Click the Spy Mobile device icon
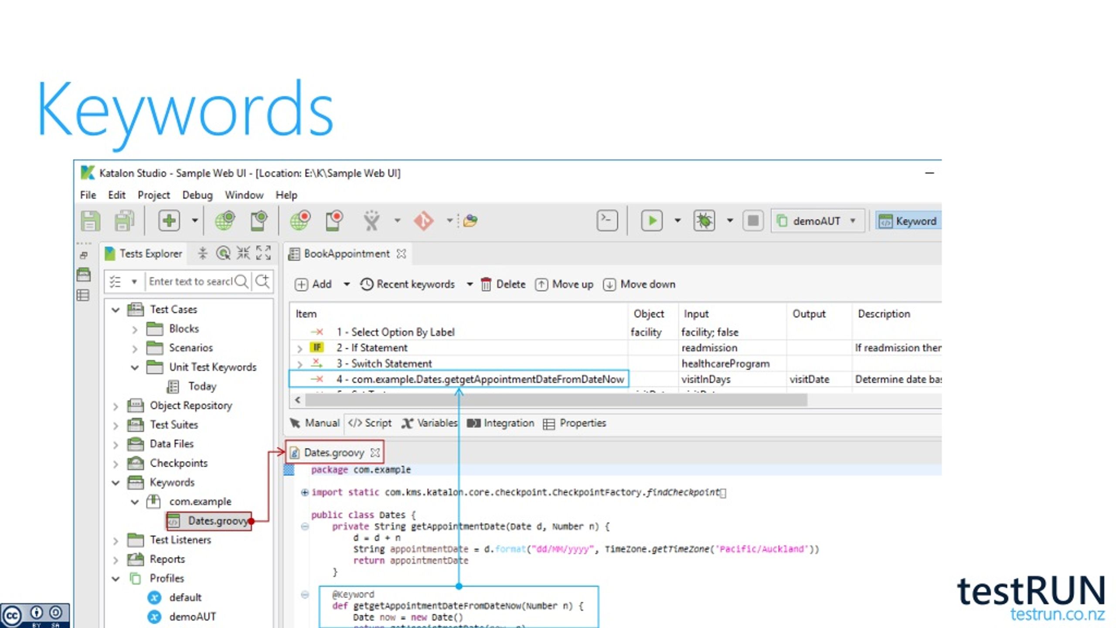The height and width of the screenshot is (628, 1116). [x=259, y=221]
